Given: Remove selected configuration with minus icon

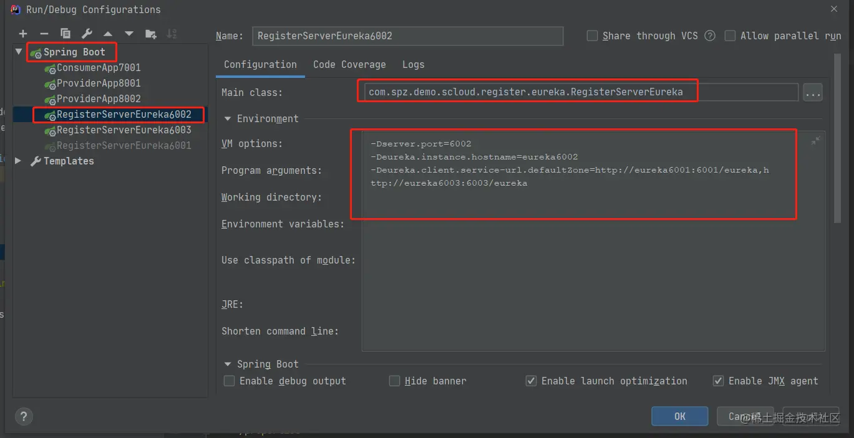Looking at the screenshot, I should (x=44, y=34).
